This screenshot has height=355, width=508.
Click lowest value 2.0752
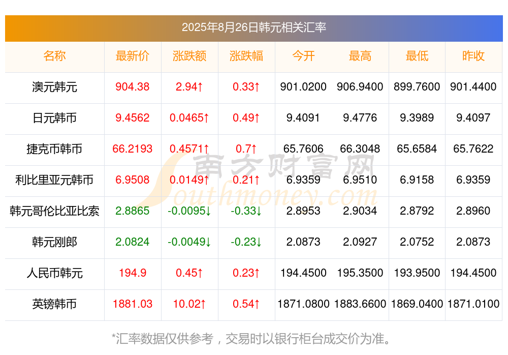click(417, 242)
